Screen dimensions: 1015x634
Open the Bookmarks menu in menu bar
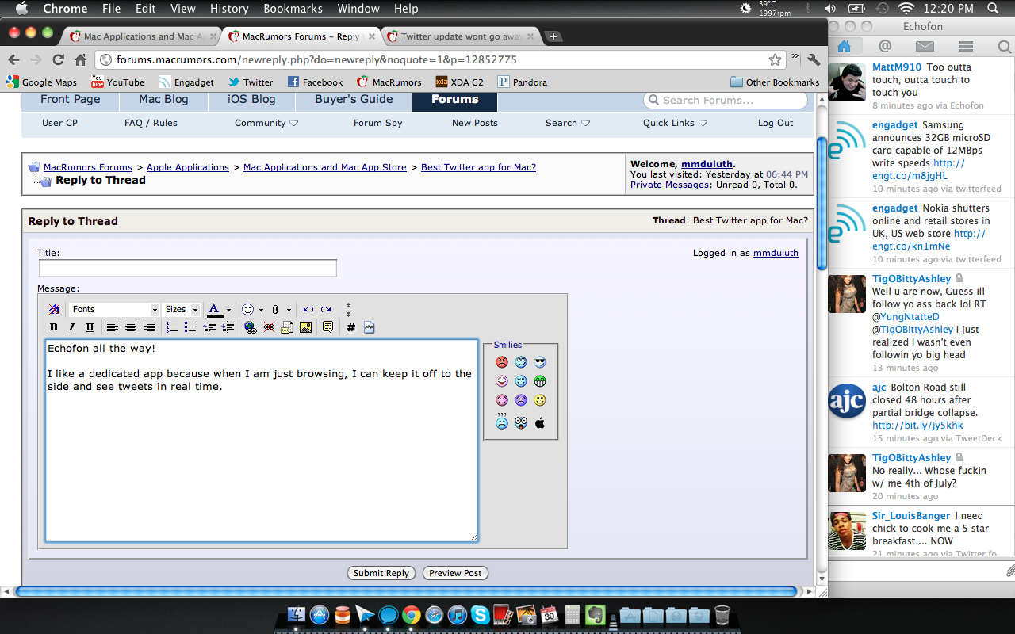(x=293, y=9)
